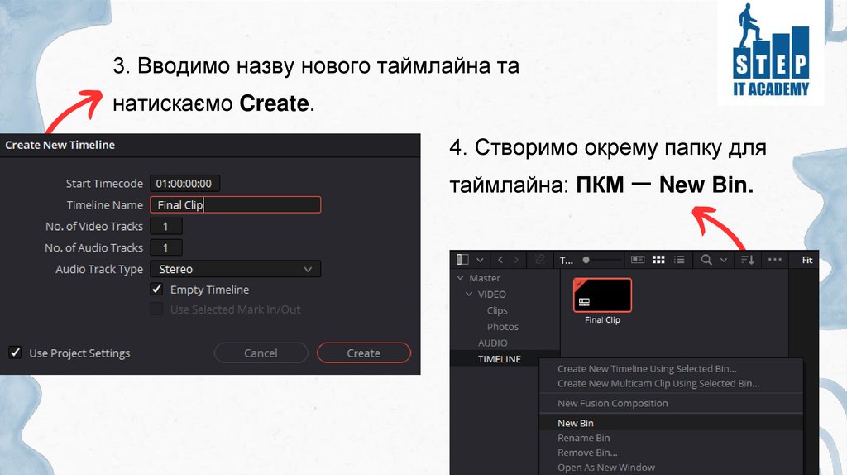Viewport: 847px width, 475px height.
Task: Switch media pool to metadata view
Action: (638, 260)
